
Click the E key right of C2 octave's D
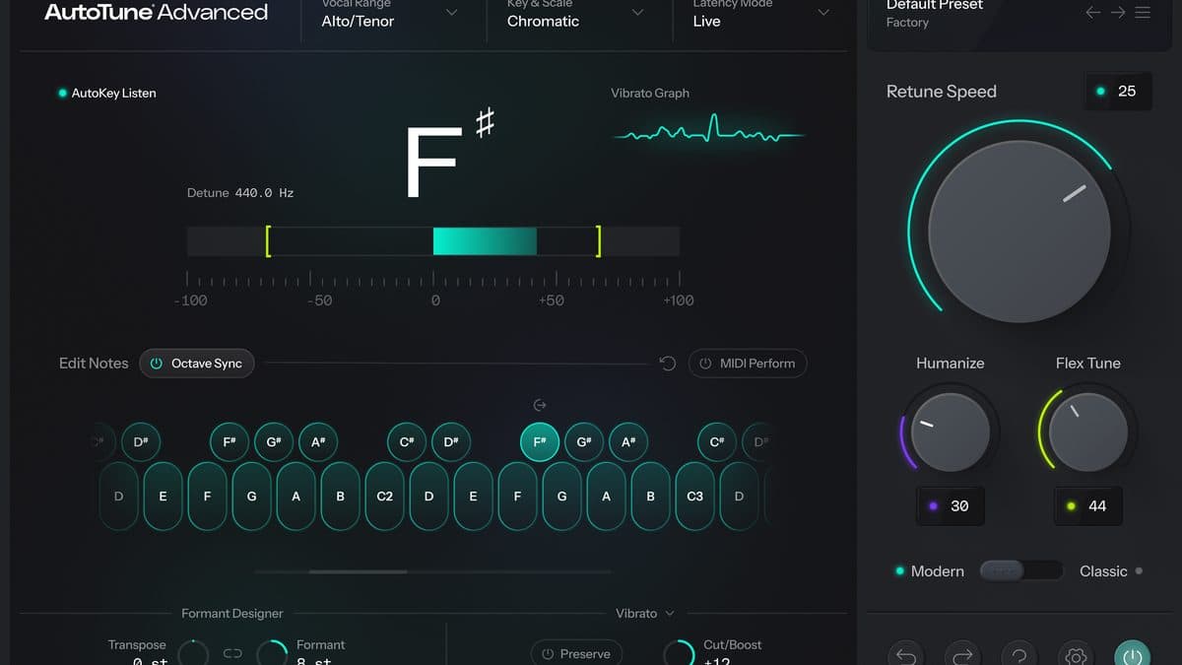(x=474, y=497)
